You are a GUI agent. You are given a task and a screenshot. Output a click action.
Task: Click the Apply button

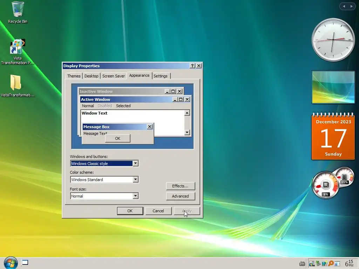pos(187,211)
